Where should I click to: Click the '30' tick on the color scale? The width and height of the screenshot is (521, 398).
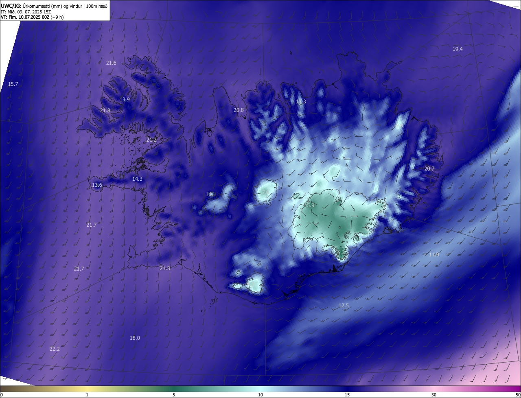[434, 395]
